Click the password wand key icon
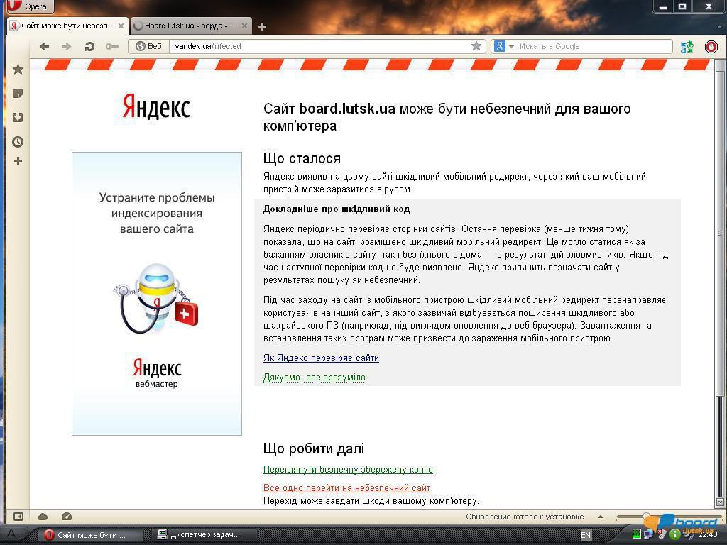 111,46
